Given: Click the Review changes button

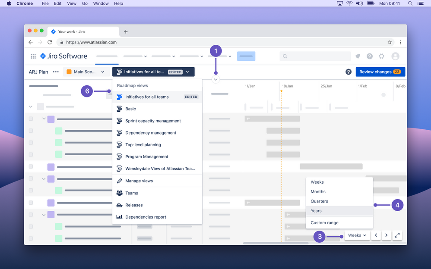Looking at the screenshot, I should point(380,72).
